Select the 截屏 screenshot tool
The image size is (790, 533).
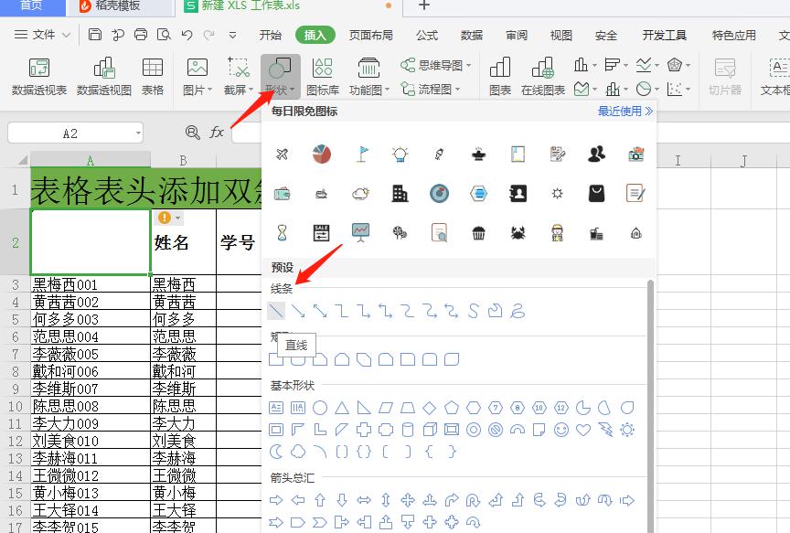[239, 76]
